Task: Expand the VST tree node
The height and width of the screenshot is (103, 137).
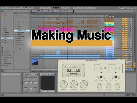Action: (x=15, y=52)
